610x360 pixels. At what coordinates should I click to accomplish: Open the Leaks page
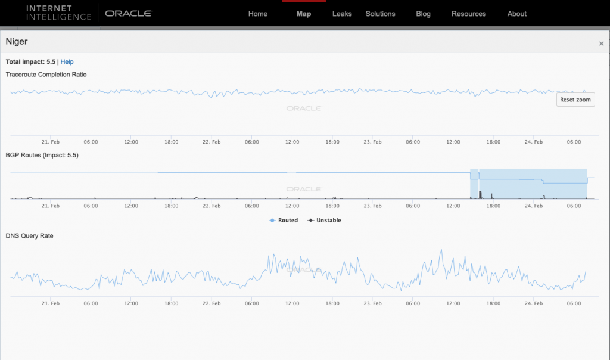click(342, 14)
